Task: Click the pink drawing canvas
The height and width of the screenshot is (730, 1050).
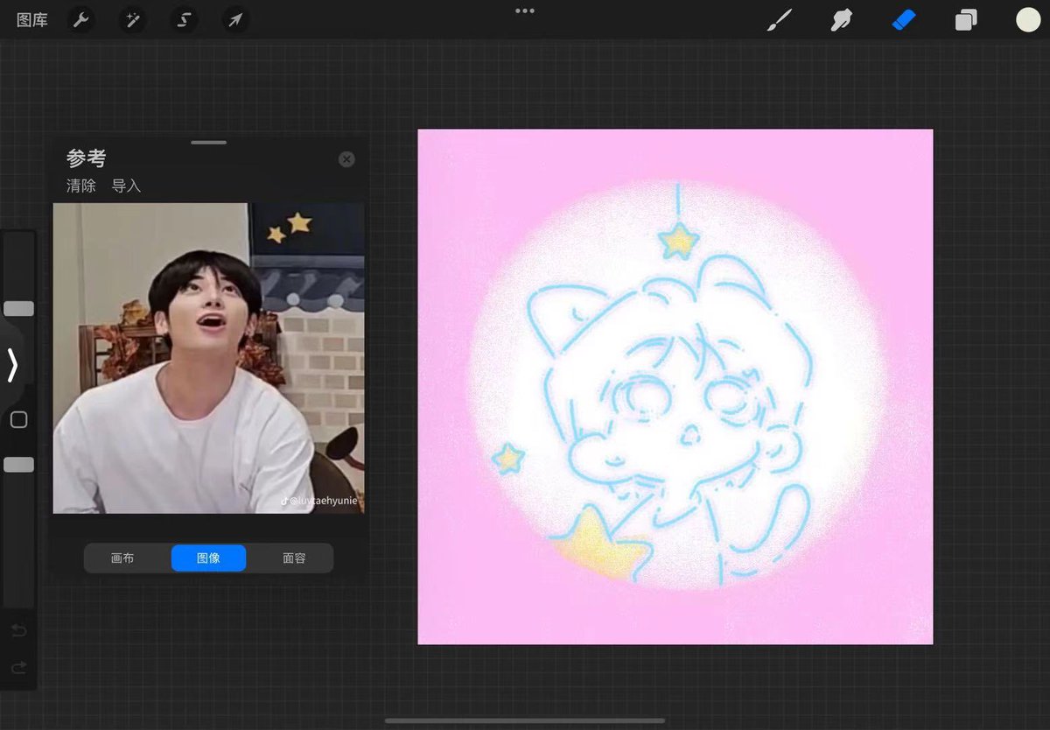Action: tap(675, 387)
